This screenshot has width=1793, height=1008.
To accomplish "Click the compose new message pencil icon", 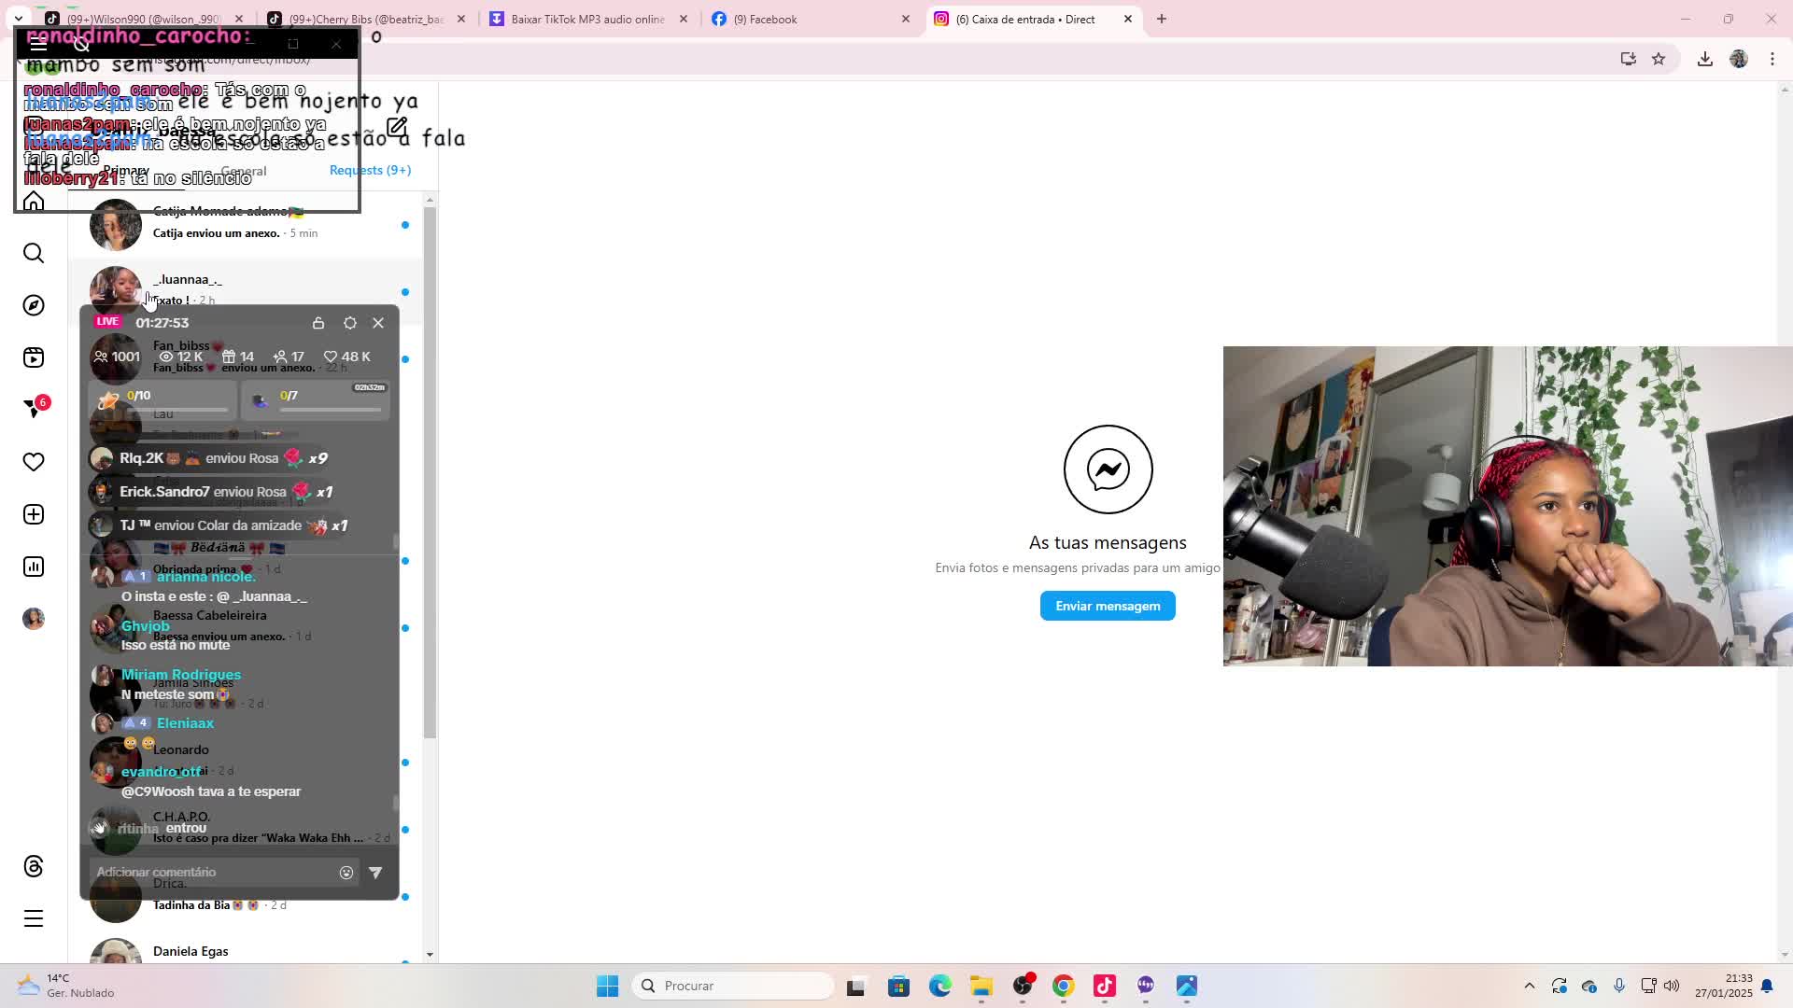I will point(397,127).
